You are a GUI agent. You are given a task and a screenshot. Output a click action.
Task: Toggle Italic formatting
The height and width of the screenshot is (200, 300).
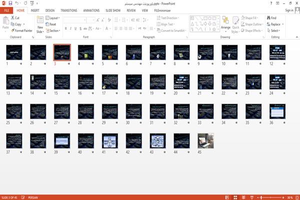[x=70, y=29]
